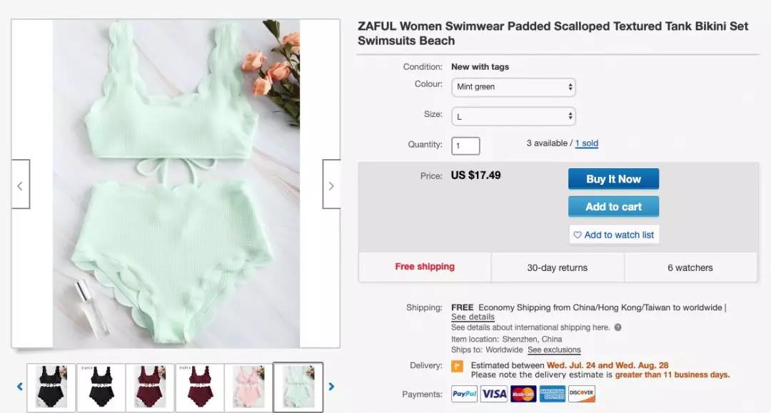This screenshot has width=771, height=413.
Task: Click the Quantity input field
Action: [x=465, y=146]
